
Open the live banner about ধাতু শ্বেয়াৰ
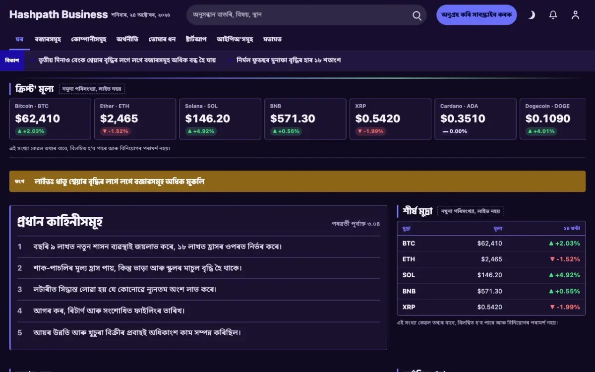297,182
